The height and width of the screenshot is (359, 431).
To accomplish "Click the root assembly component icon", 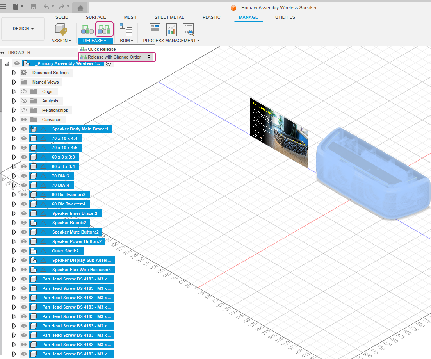I will pos(27,64).
